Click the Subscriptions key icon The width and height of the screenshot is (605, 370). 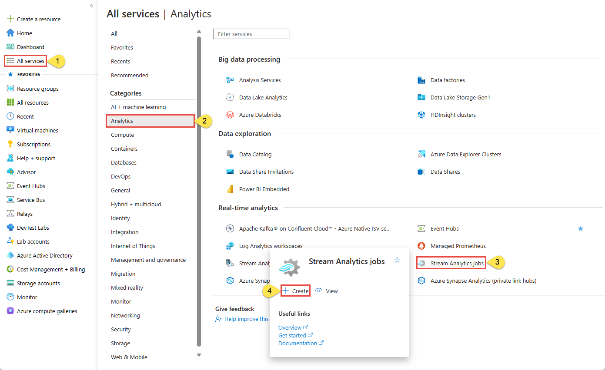(10, 144)
